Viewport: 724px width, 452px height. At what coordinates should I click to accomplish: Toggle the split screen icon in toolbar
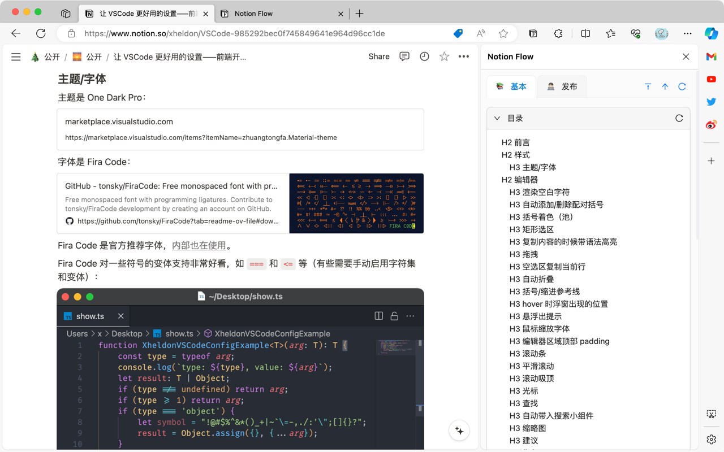click(585, 33)
